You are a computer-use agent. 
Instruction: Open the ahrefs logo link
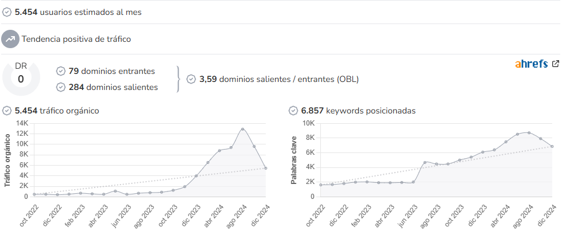click(532, 64)
